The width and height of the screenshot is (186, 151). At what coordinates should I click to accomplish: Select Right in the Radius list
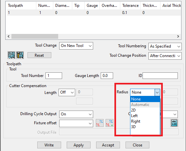tap(145, 121)
